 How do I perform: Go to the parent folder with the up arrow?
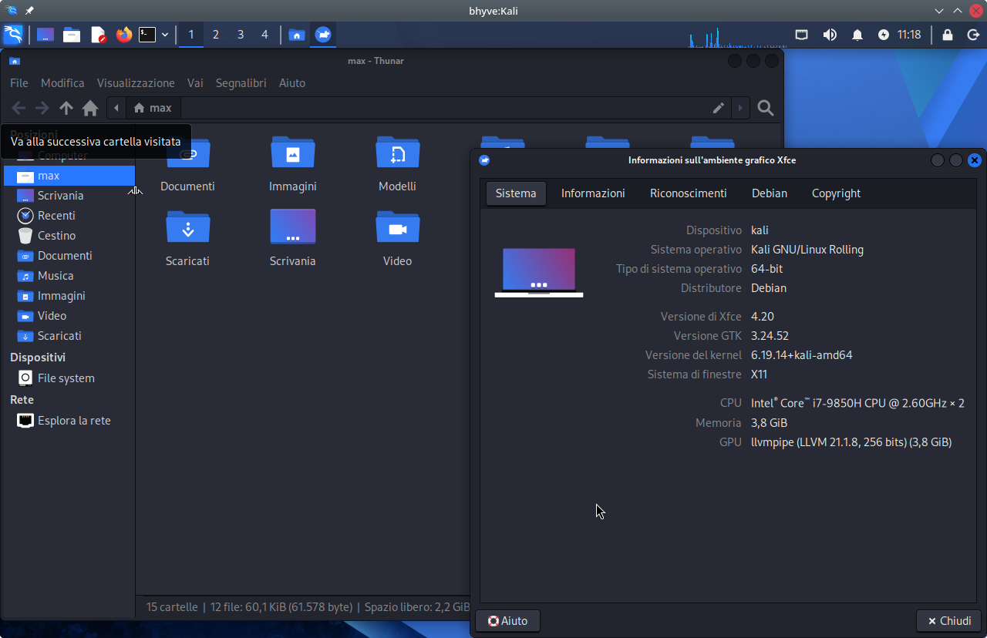click(x=66, y=108)
